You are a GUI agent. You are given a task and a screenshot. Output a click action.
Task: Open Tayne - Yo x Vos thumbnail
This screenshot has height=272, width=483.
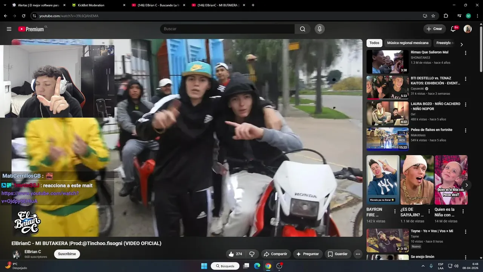coord(388,240)
